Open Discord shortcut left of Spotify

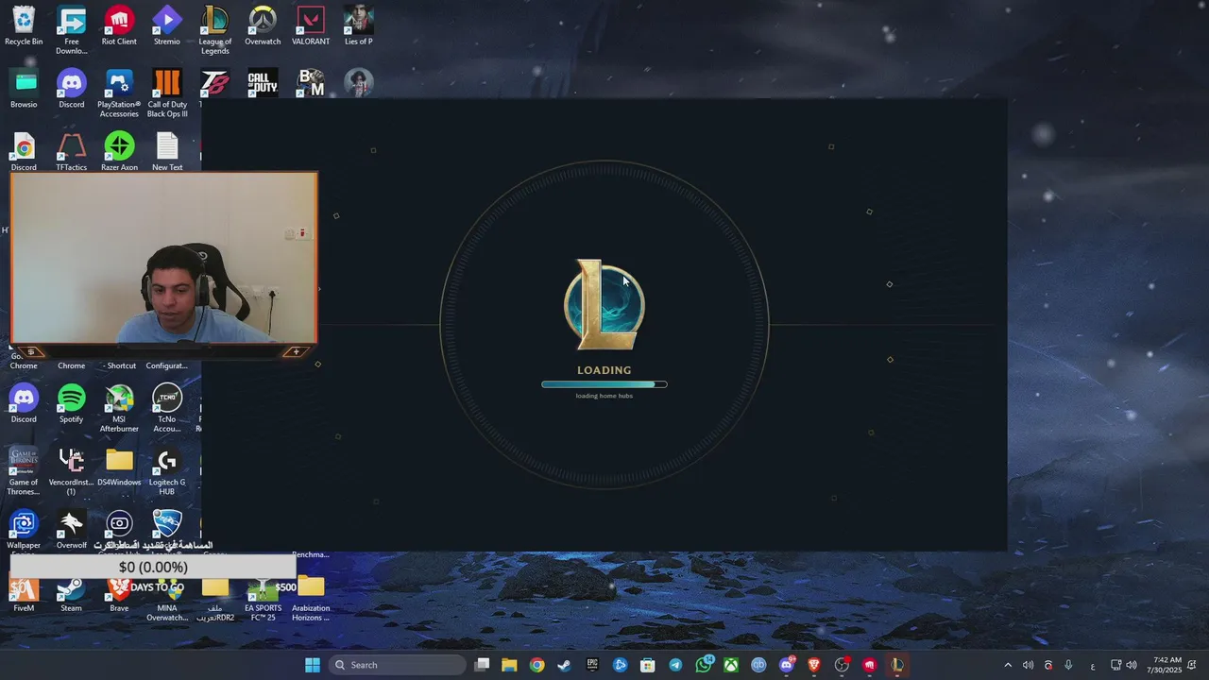pyautogui.click(x=24, y=403)
